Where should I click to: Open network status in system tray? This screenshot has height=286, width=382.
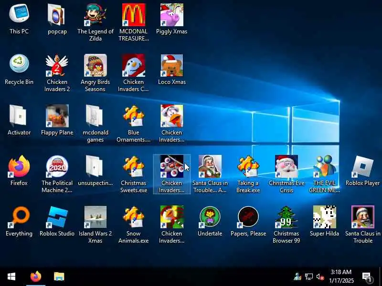[x=308, y=276]
